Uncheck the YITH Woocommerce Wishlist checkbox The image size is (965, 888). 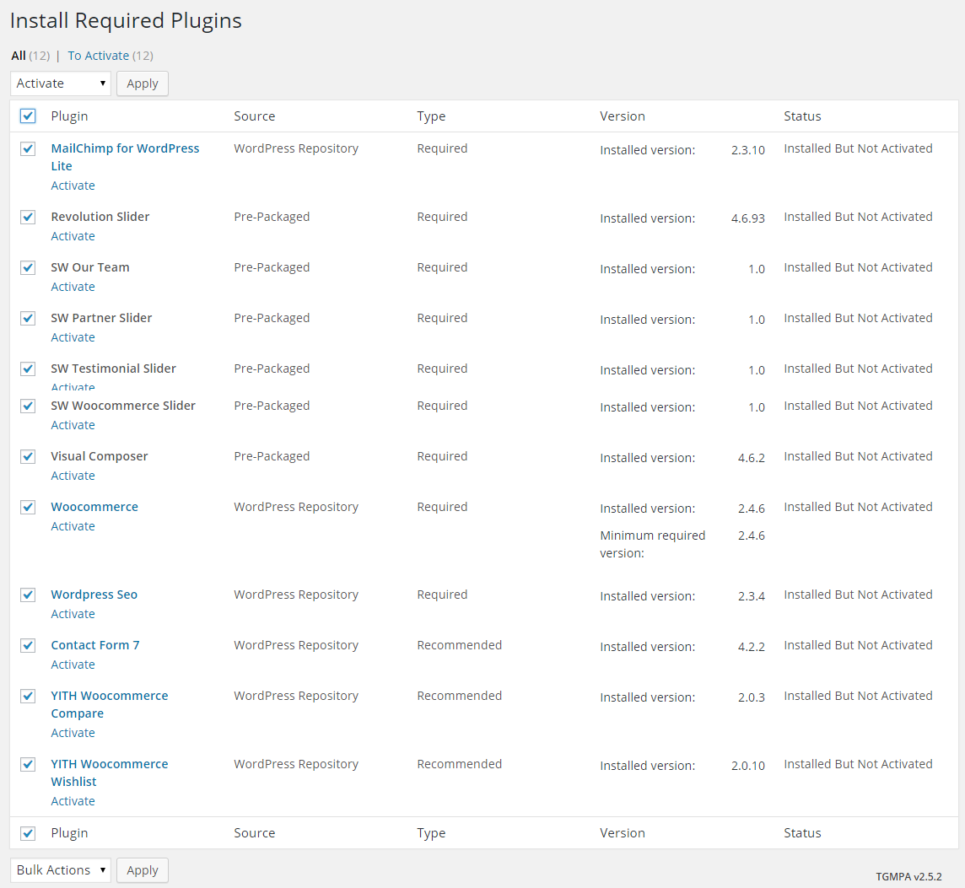(x=28, y=764)
